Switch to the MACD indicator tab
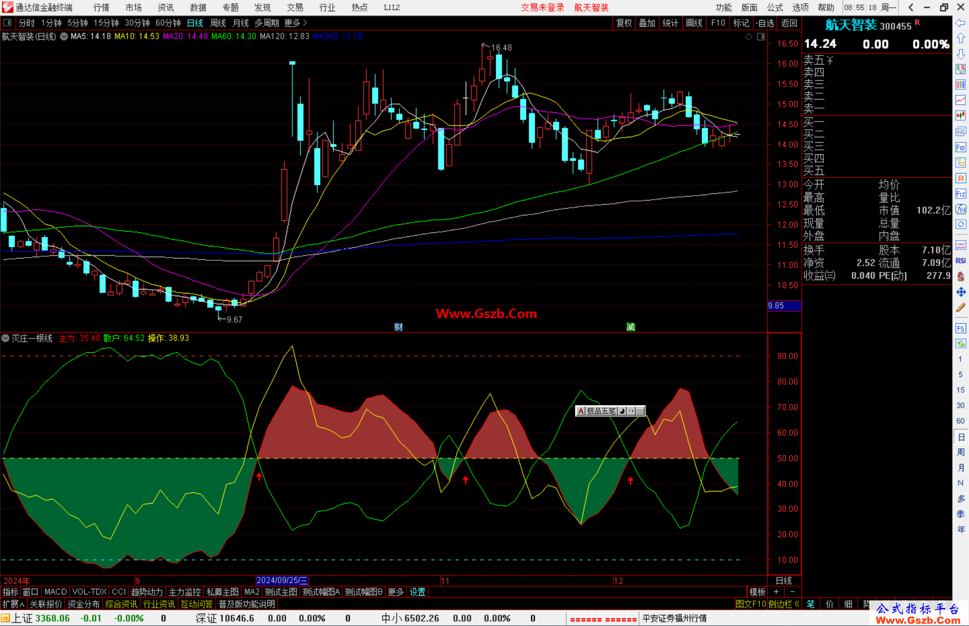969x626 pixels. [56, 592]
